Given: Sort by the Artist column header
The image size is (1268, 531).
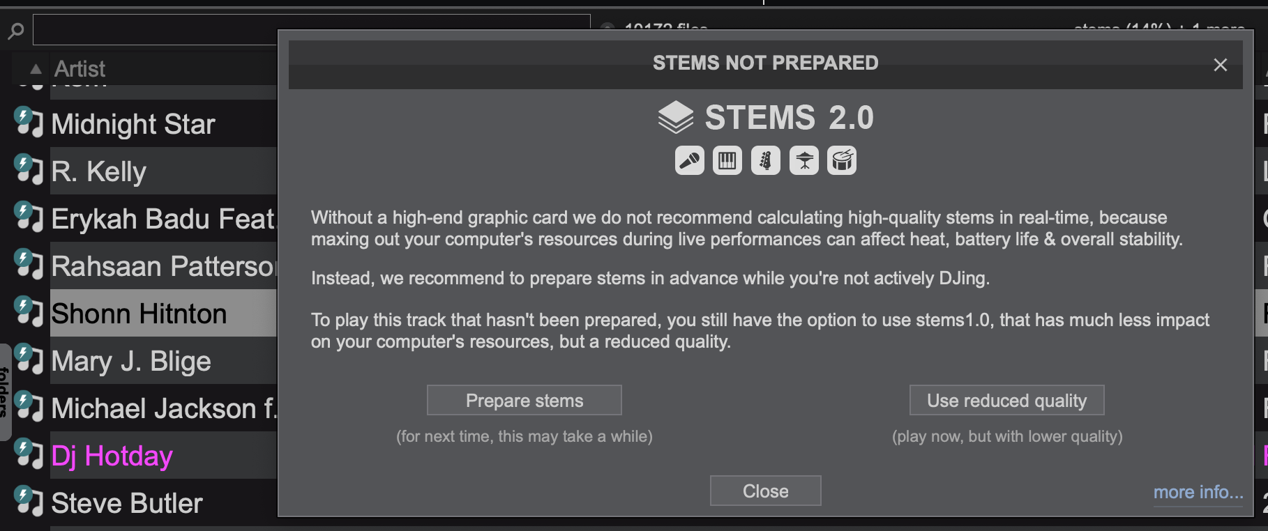Looking at the screenshot, I should tap(80, 69).
